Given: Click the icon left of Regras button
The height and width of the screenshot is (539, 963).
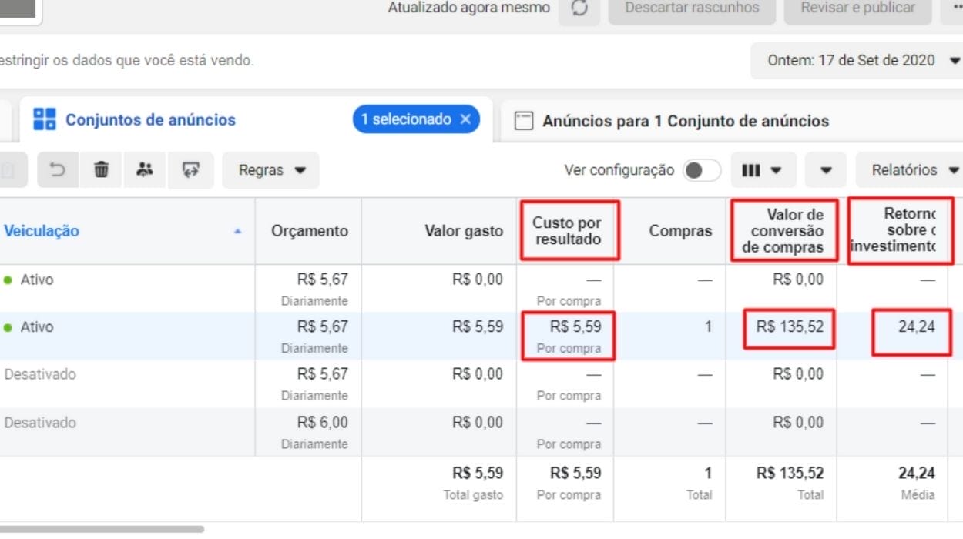Looking at the screenshot, I should (190, 170).
